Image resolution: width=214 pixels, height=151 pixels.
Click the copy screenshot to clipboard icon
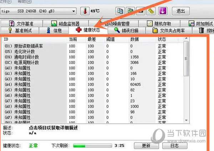[130, 11]
